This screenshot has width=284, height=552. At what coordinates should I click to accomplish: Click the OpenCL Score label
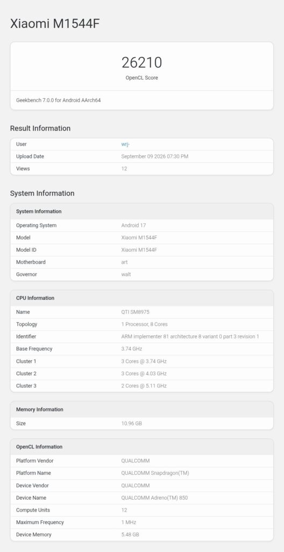[x=141, y=78]
